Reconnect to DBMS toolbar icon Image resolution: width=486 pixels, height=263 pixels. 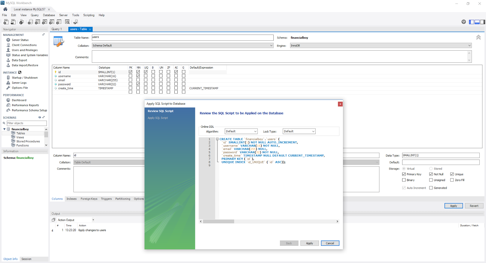point(76,22)
